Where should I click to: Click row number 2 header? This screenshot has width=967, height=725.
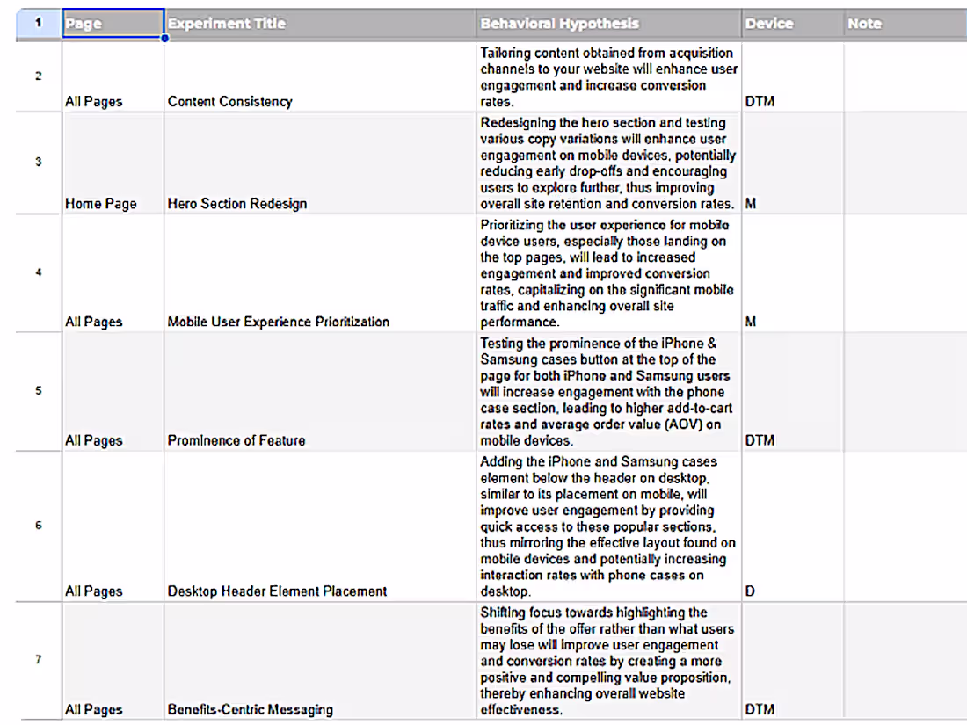(x=38, y=76)
